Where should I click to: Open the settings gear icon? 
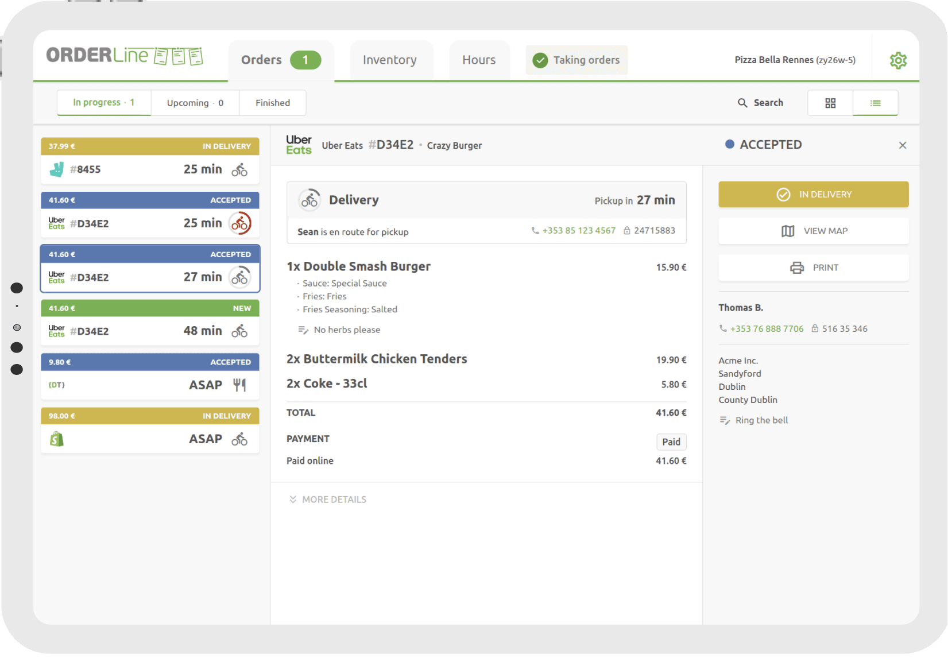(x=898, y=60)
